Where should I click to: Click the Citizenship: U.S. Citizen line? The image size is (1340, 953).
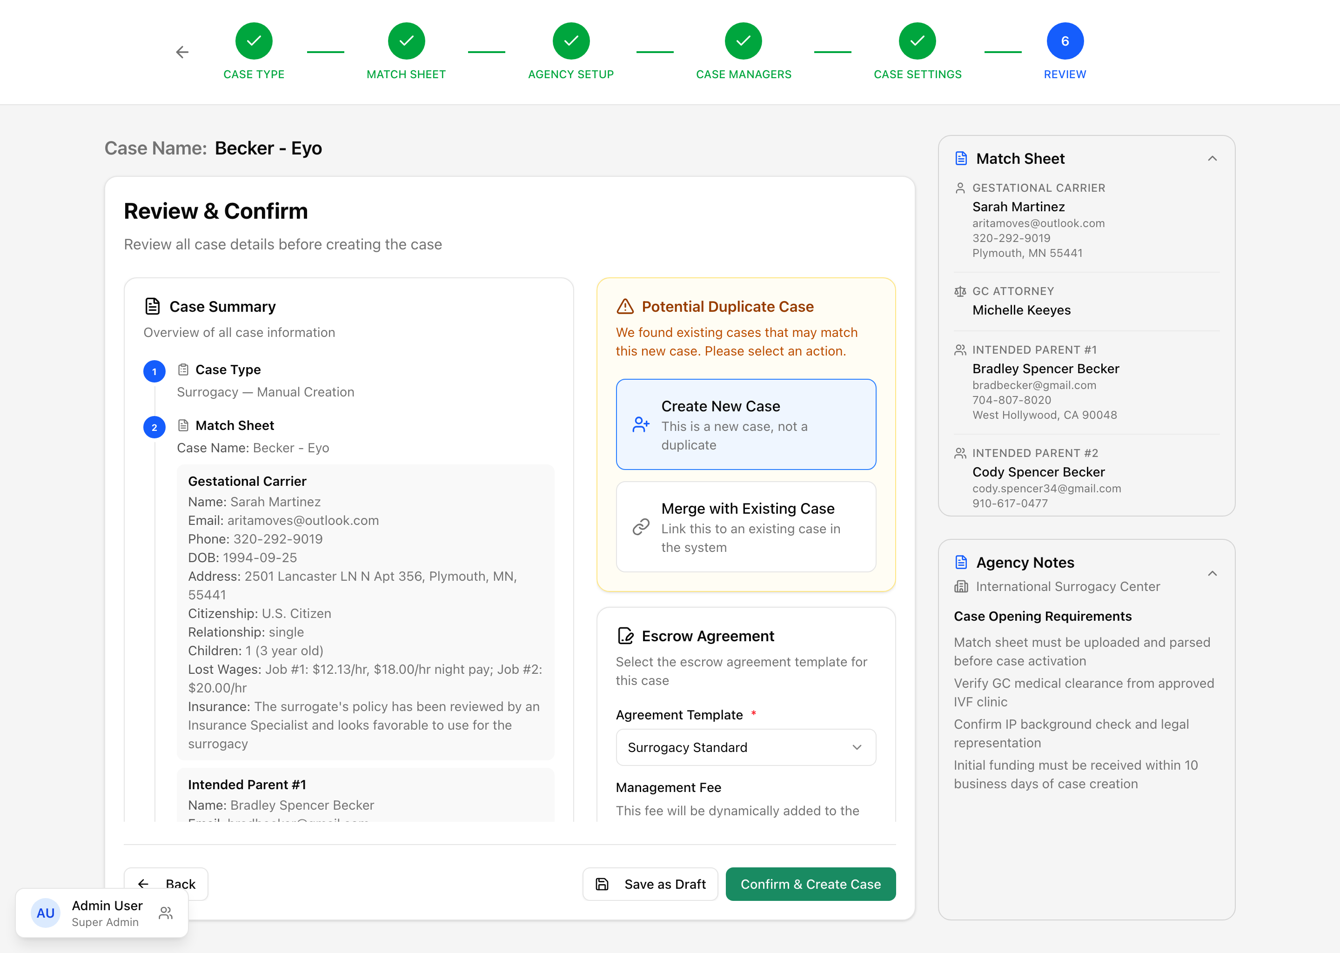tap(259, 613)
